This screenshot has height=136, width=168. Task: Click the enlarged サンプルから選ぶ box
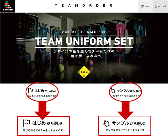pos(125,126)
